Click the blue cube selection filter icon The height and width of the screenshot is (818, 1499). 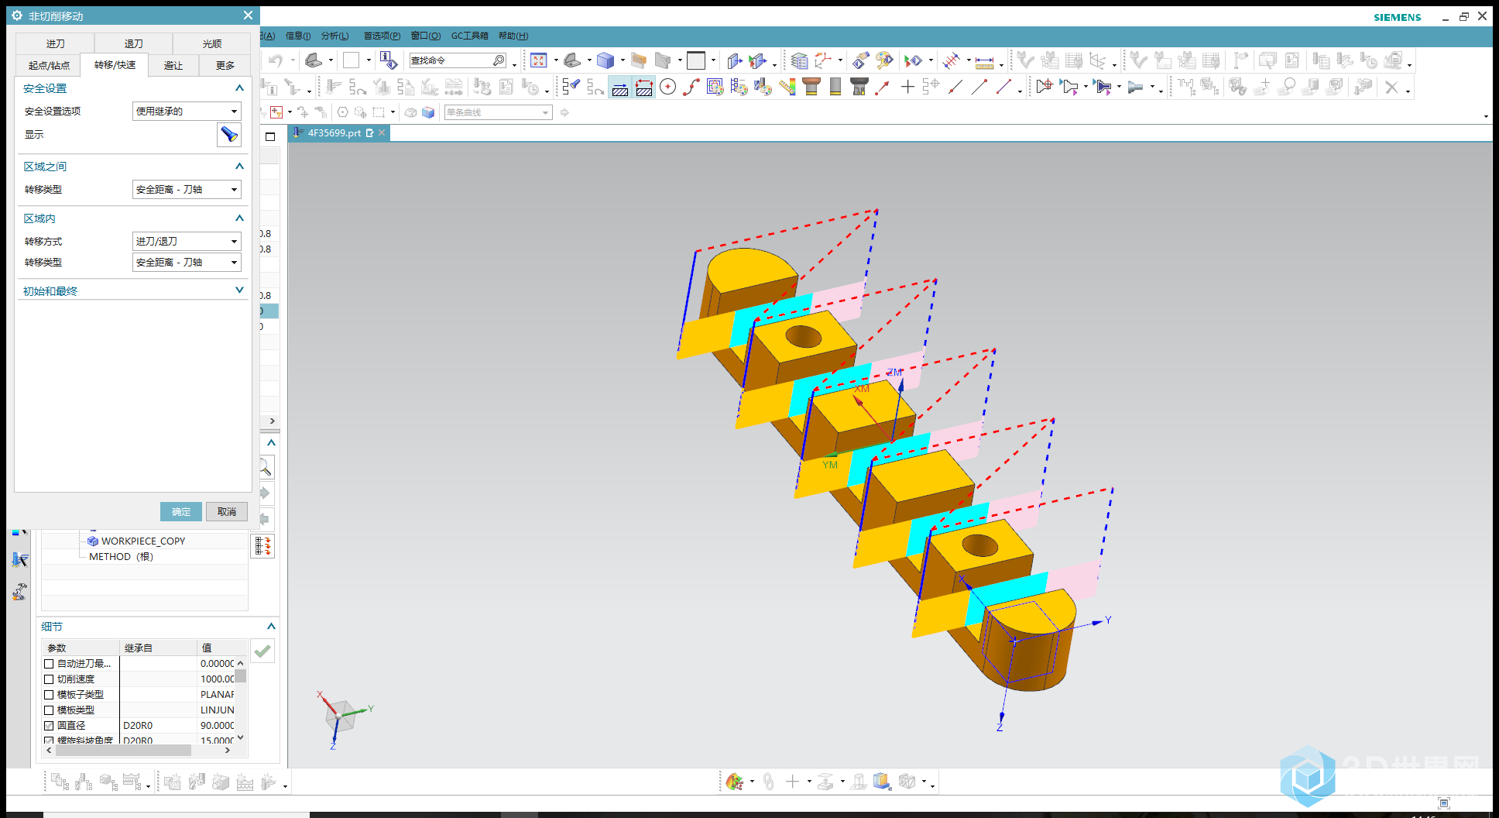(x=428, y=112)
